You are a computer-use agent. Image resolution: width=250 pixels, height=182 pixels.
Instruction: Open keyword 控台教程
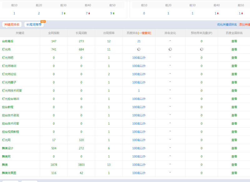7,107
